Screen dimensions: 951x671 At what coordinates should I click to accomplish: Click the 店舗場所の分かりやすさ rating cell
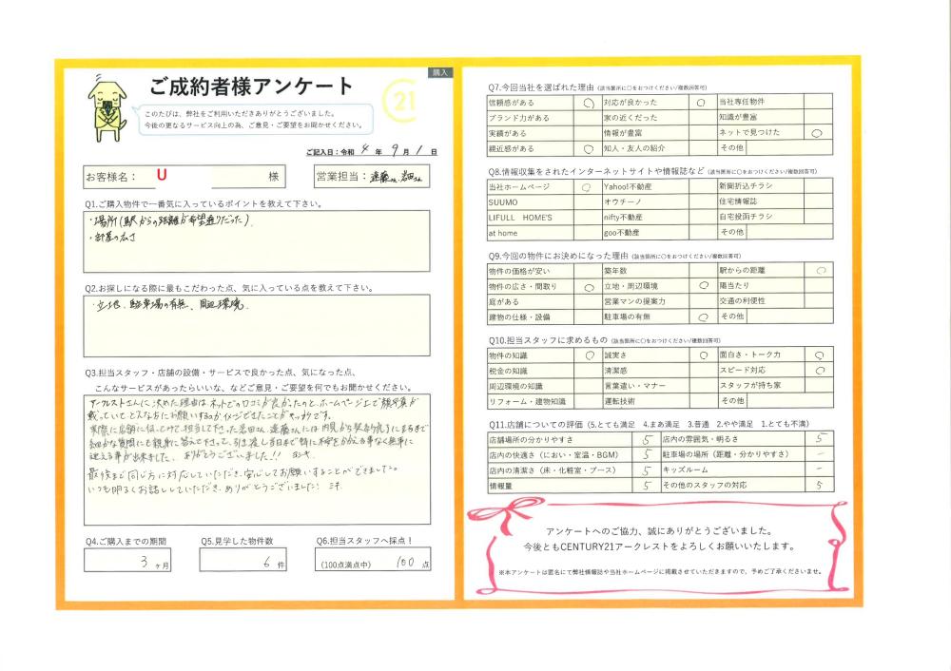point(647,440)
